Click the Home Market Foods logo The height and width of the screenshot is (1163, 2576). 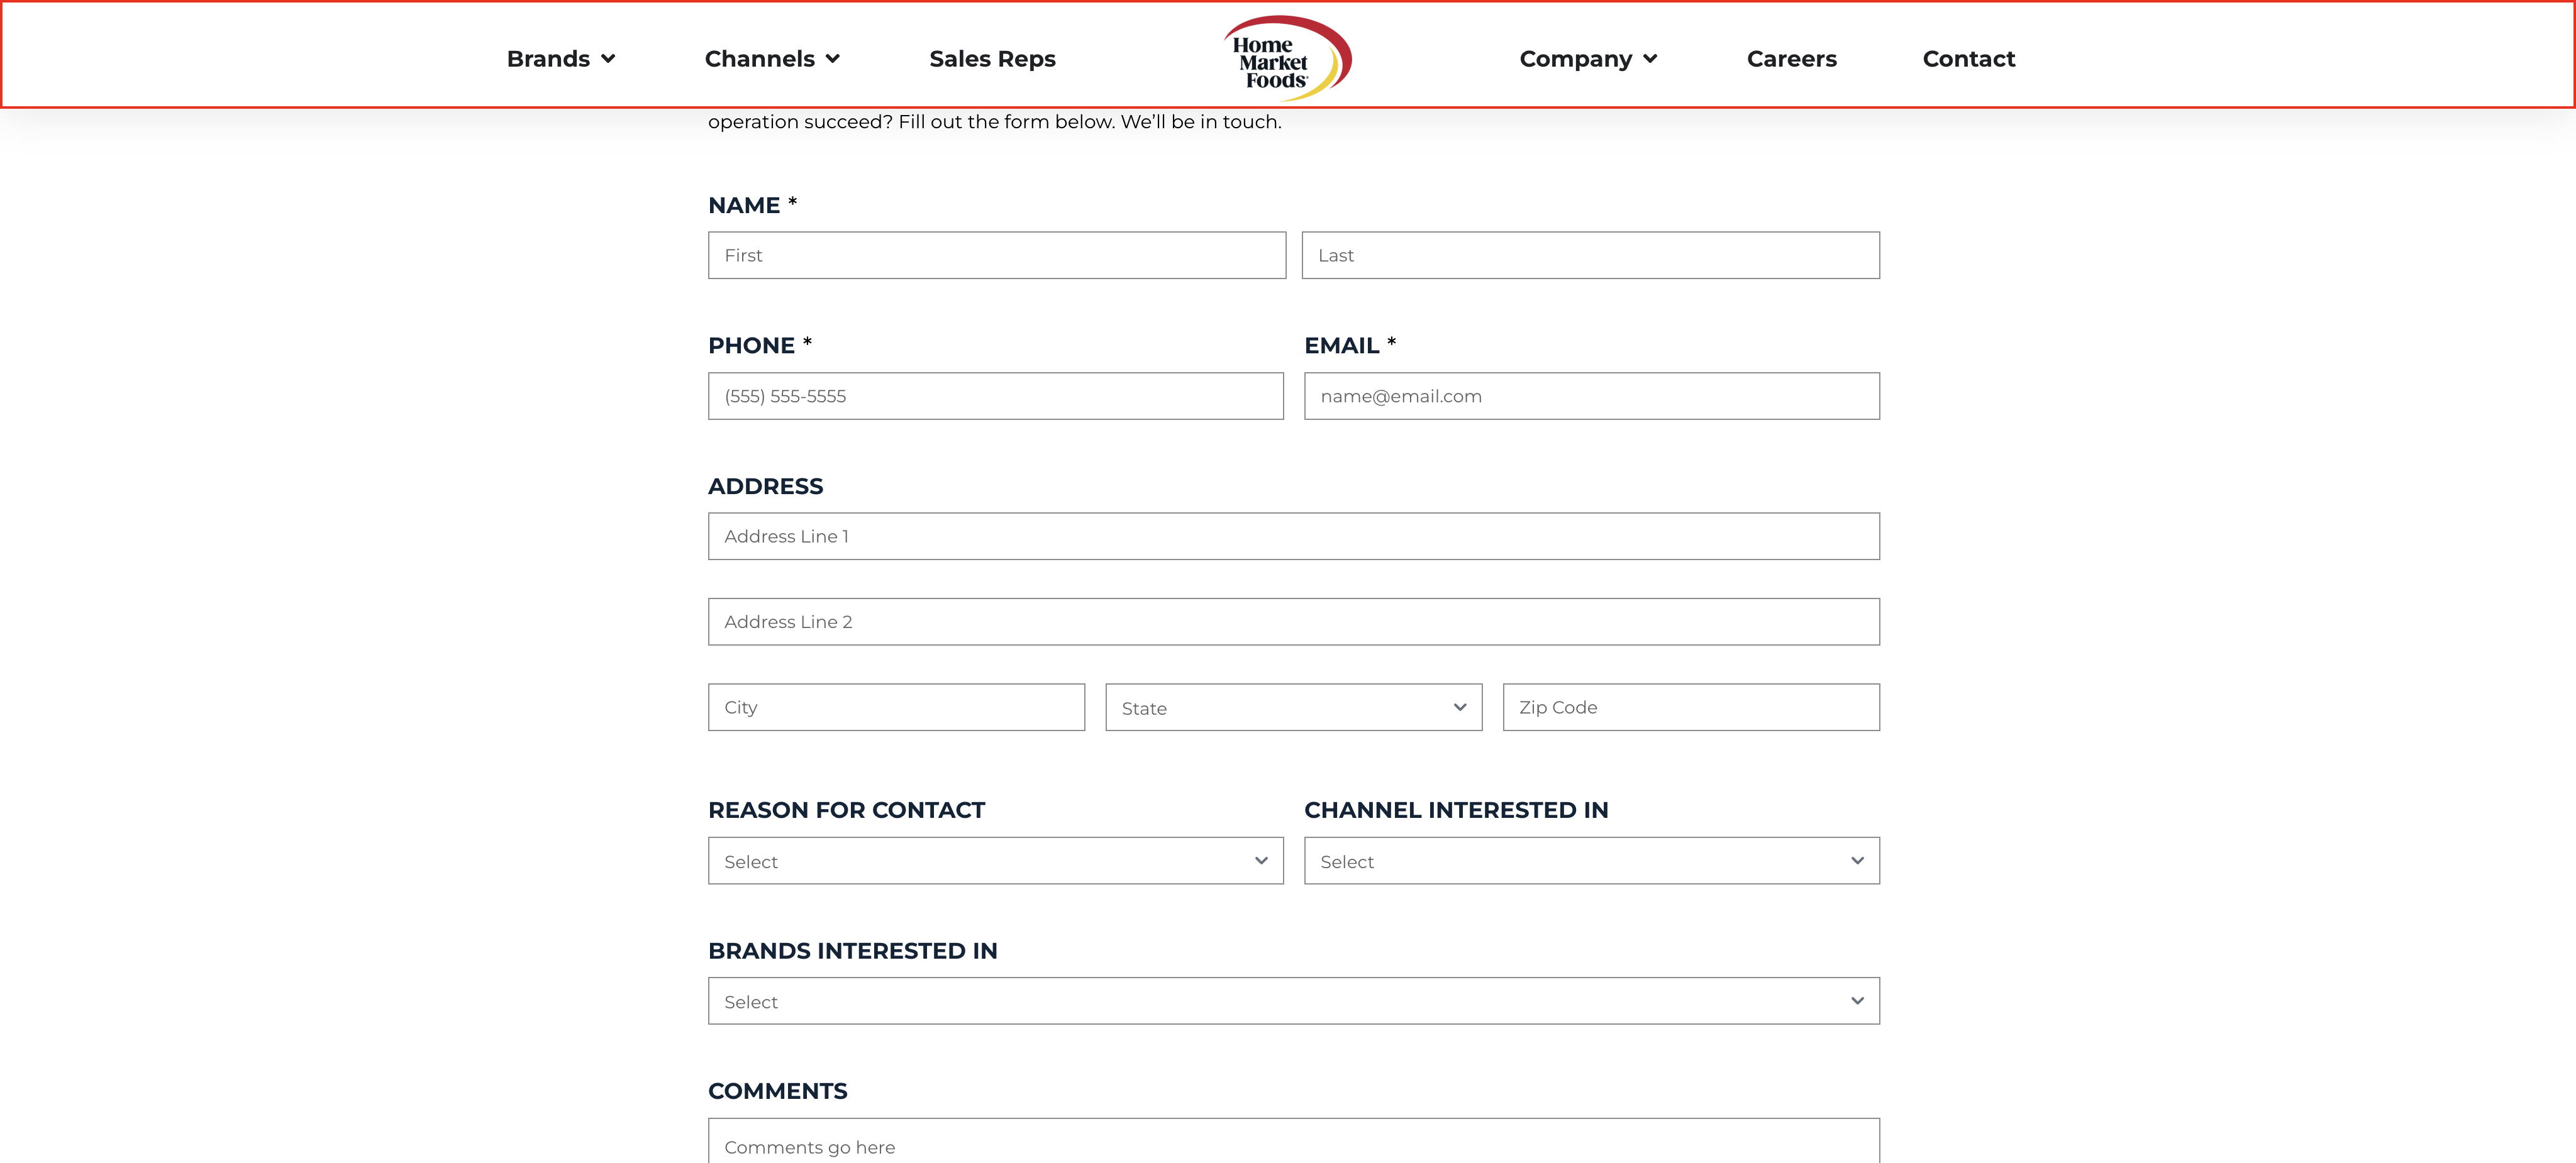point(1286,58)
